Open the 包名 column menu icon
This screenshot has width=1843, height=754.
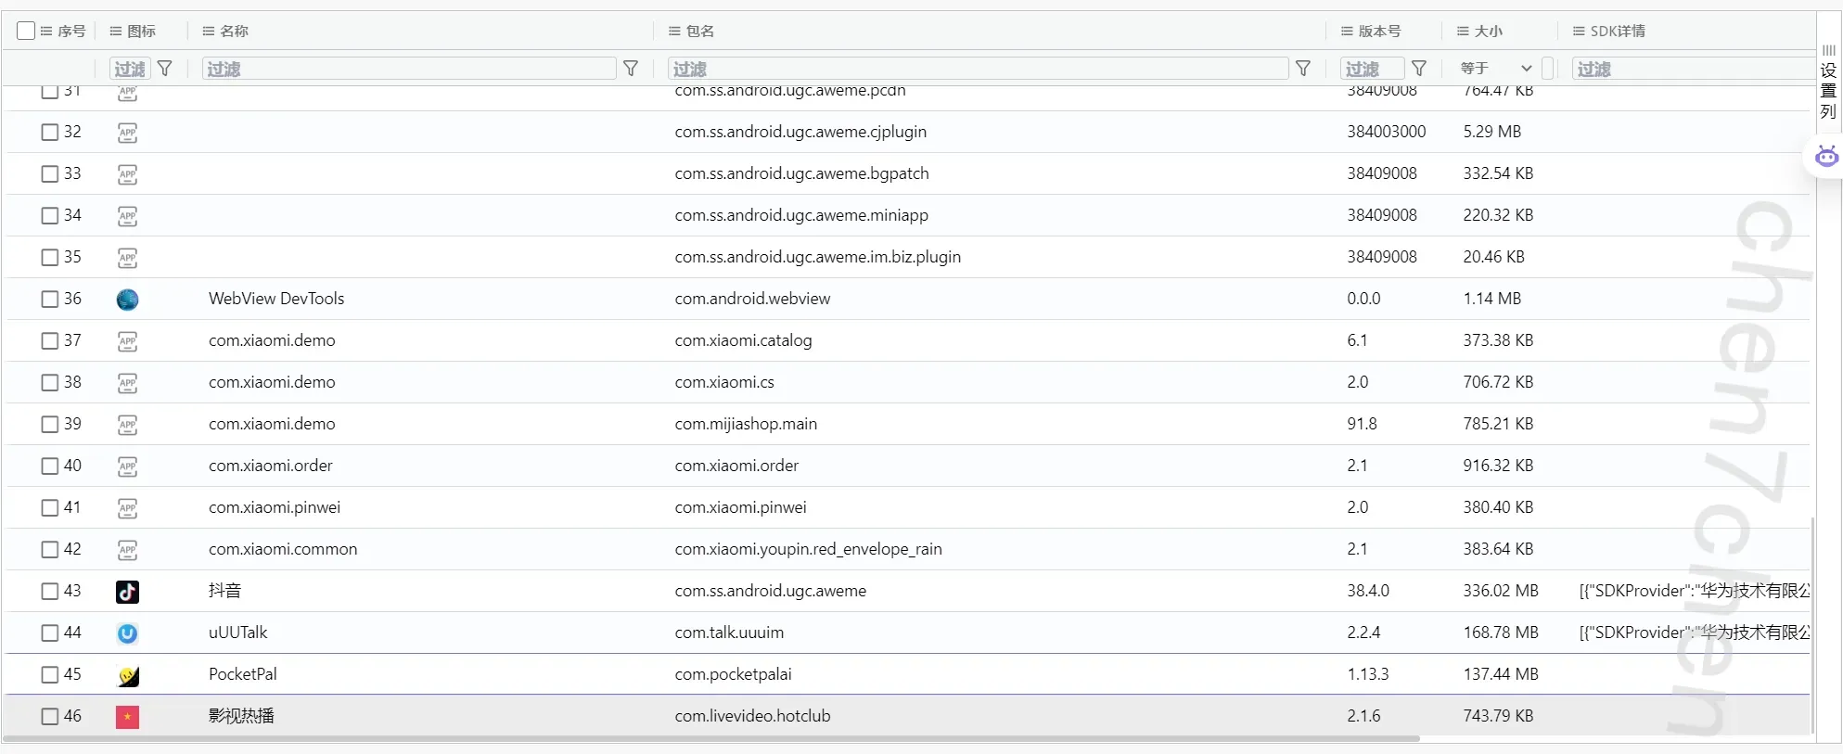[674, 31]
